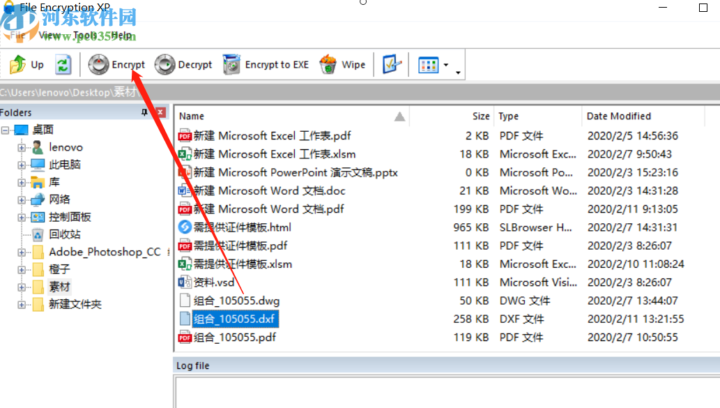Select 新建 Microsoft Excel 工作表.xlsm file
720x408 pixels.
coord(275,154)
